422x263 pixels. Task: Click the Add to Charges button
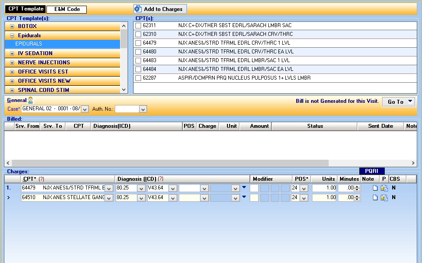tap(160, 9)
